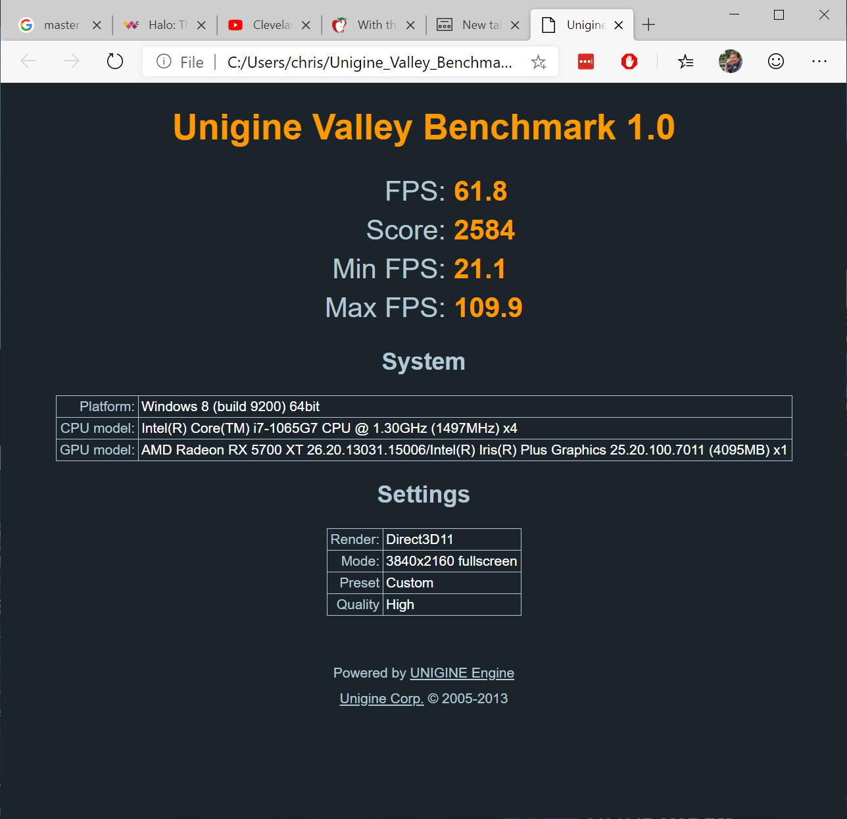Screen dimensions: 847x819
Task: Go forward using the browser forward arrow
Action: pyautogui.click(x=71, y=62)
